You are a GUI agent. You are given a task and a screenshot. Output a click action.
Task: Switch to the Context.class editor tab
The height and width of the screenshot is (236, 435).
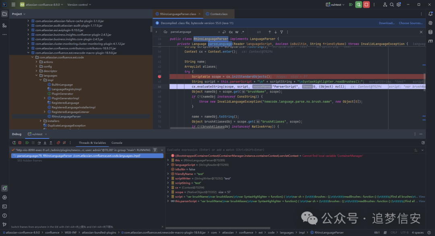[218, 14]
